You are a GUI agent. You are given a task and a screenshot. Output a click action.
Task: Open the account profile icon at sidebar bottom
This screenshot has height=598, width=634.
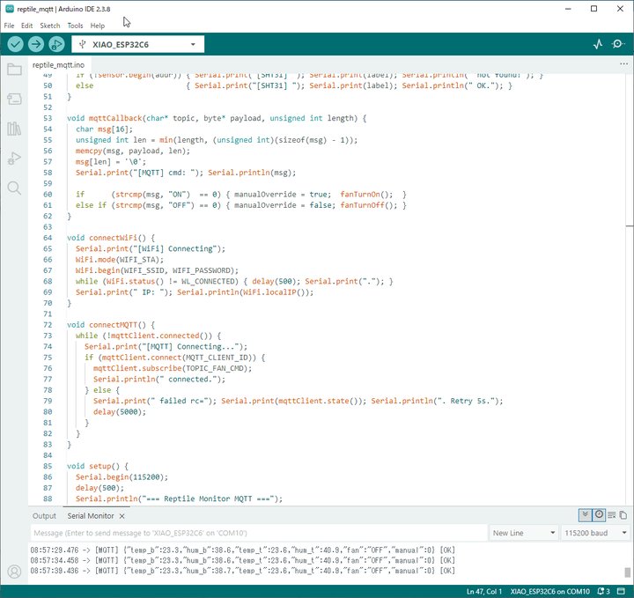point(14,572)
